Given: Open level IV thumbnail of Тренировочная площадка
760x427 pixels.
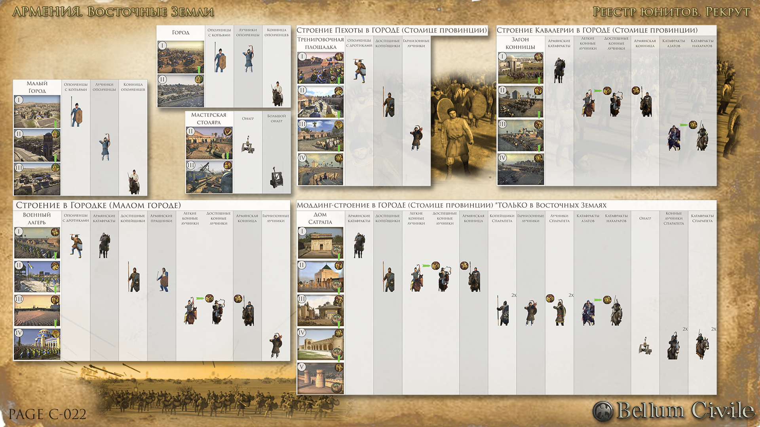Looking at the screenshot, I should (321, 169).
